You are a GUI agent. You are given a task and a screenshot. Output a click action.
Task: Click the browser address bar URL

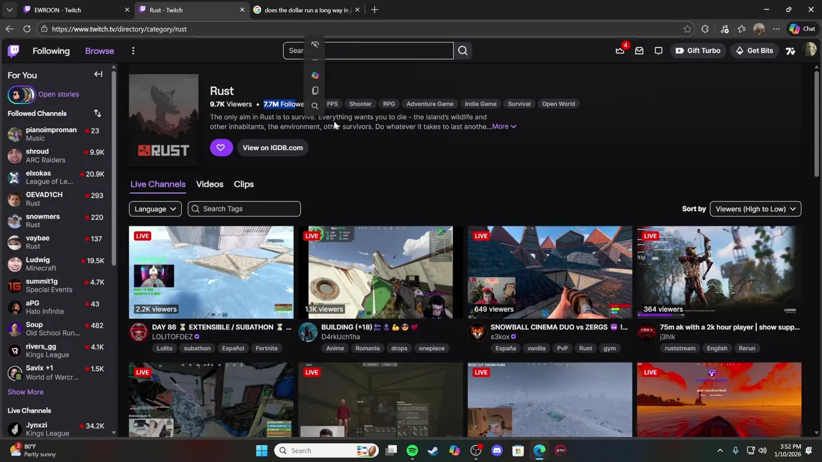119,29
